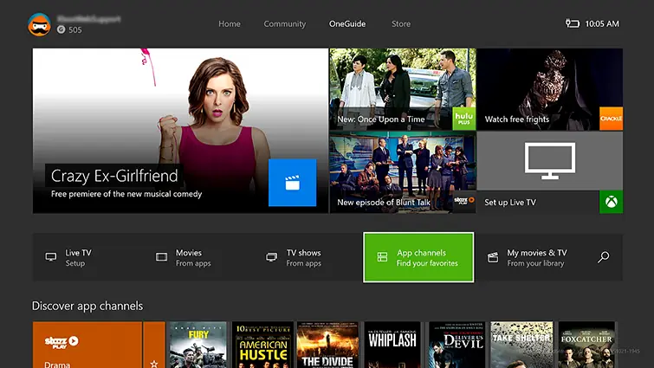Select the Deliver Us from Evil poster
Image resolution: width=654 pixels, height=368 pixels.
coord(457,345)
